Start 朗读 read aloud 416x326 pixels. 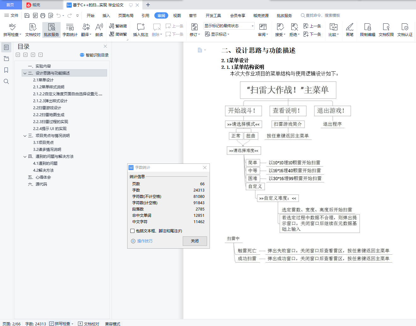pos(99,30)
